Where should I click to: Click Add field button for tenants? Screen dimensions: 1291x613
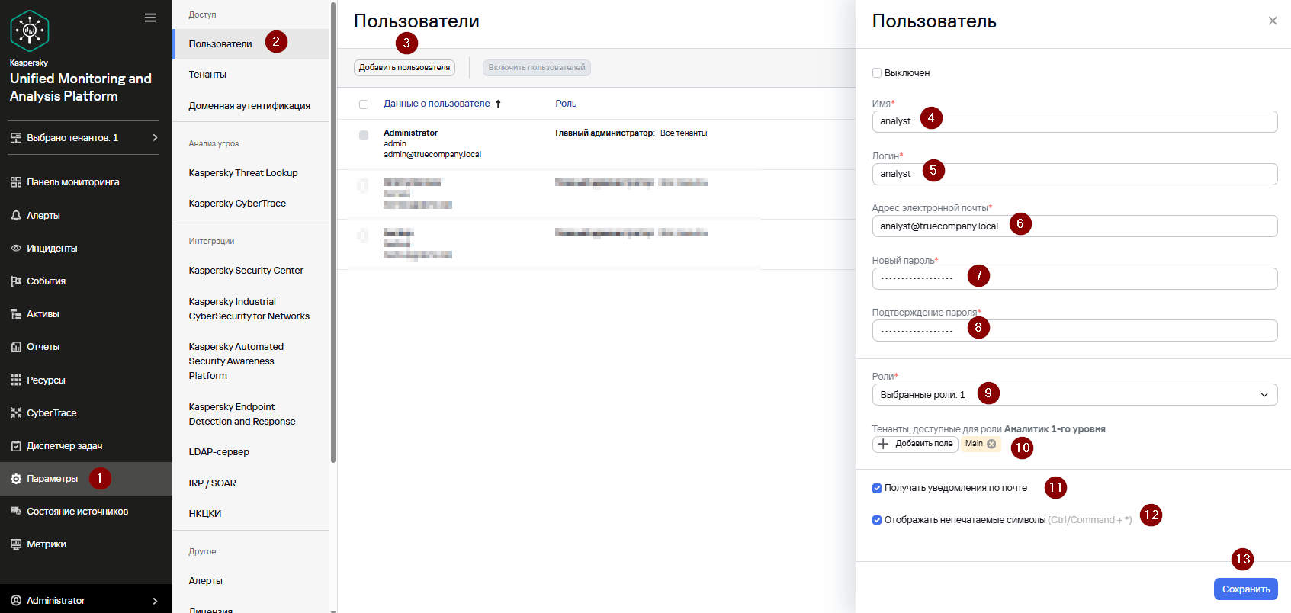[915, 444]
